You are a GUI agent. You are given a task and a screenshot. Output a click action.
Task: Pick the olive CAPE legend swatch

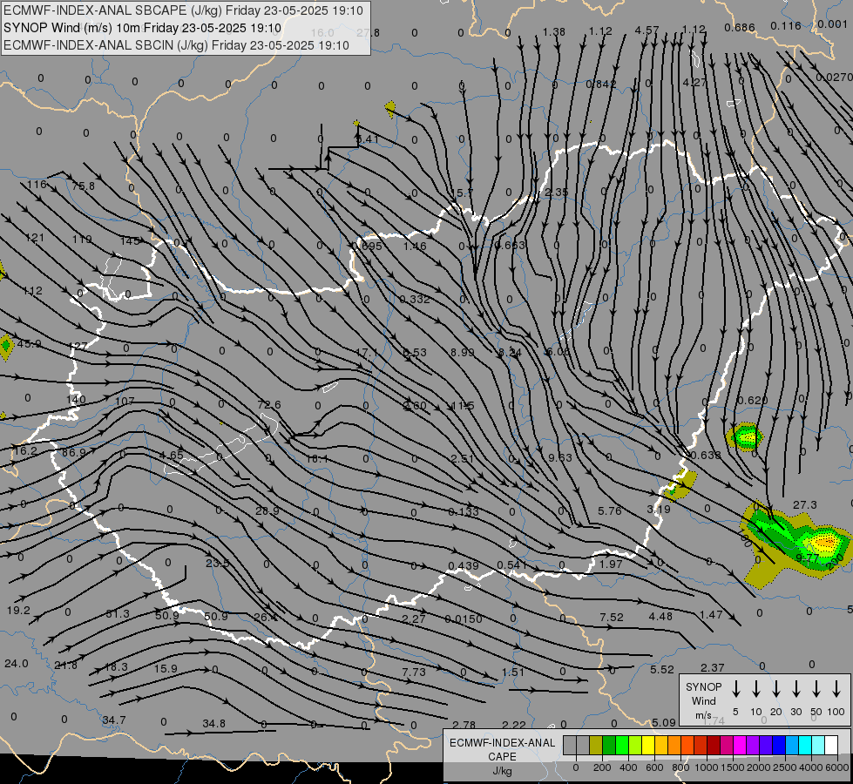tap(596, 746)
